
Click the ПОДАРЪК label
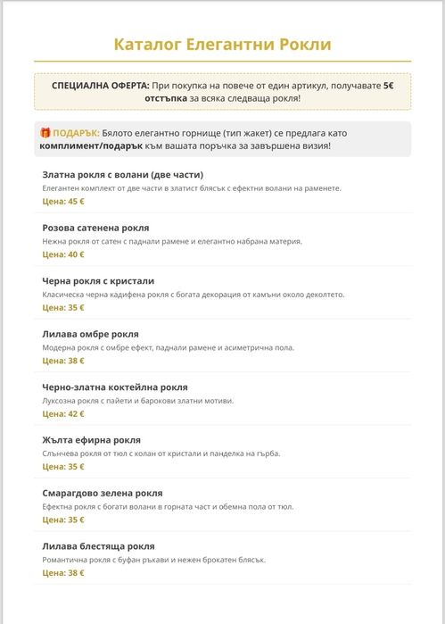coord(76,133)
